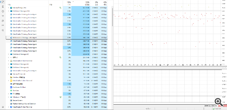Click the process list vertical scrollbar

click(x=113, y=17)
